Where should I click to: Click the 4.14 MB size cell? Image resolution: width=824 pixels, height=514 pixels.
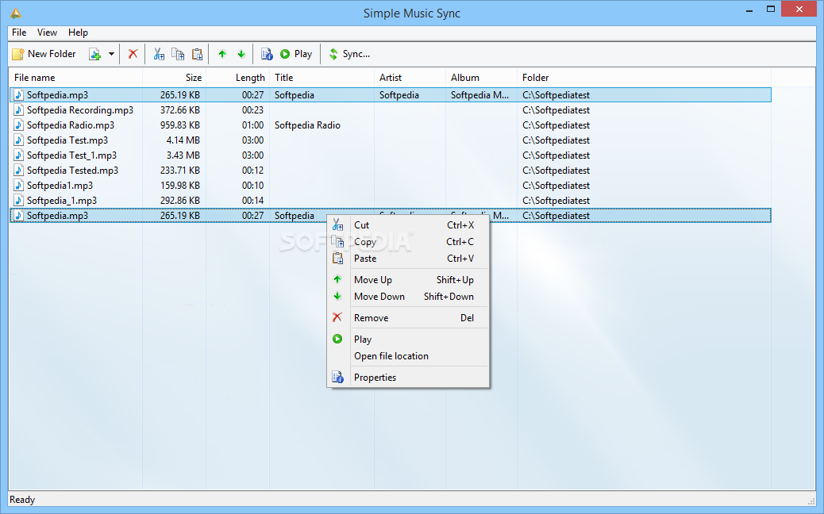[x=183, y=140]
